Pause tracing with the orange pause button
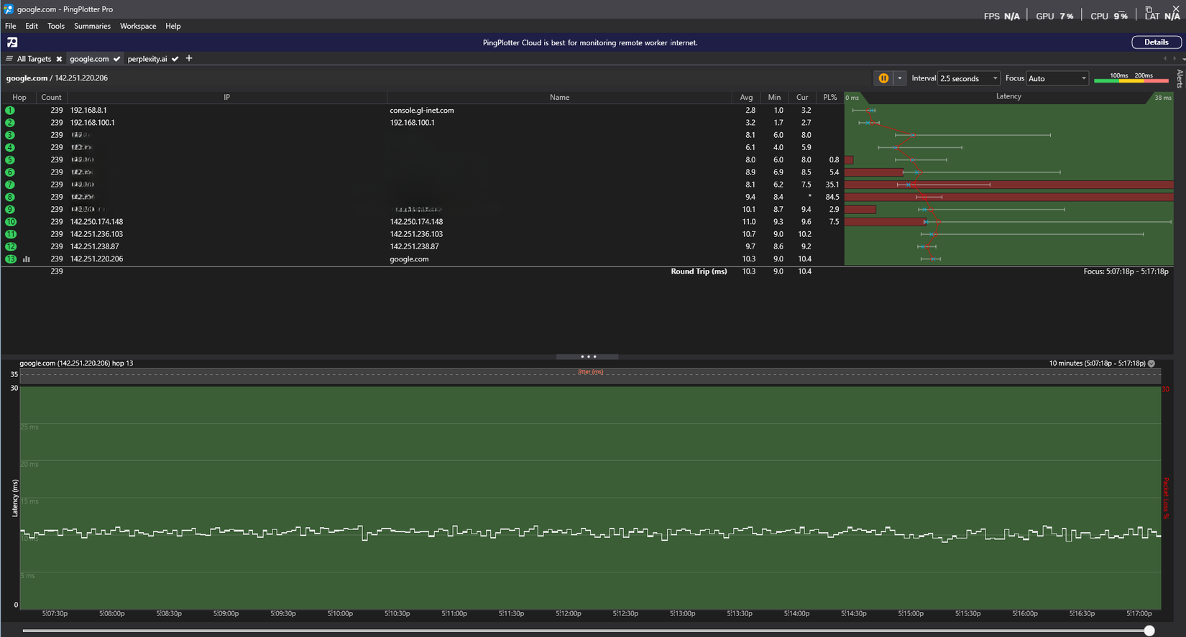 (883, 78)
